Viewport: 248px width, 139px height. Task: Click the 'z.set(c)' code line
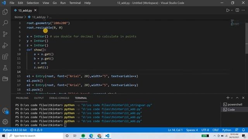(41, 67)
